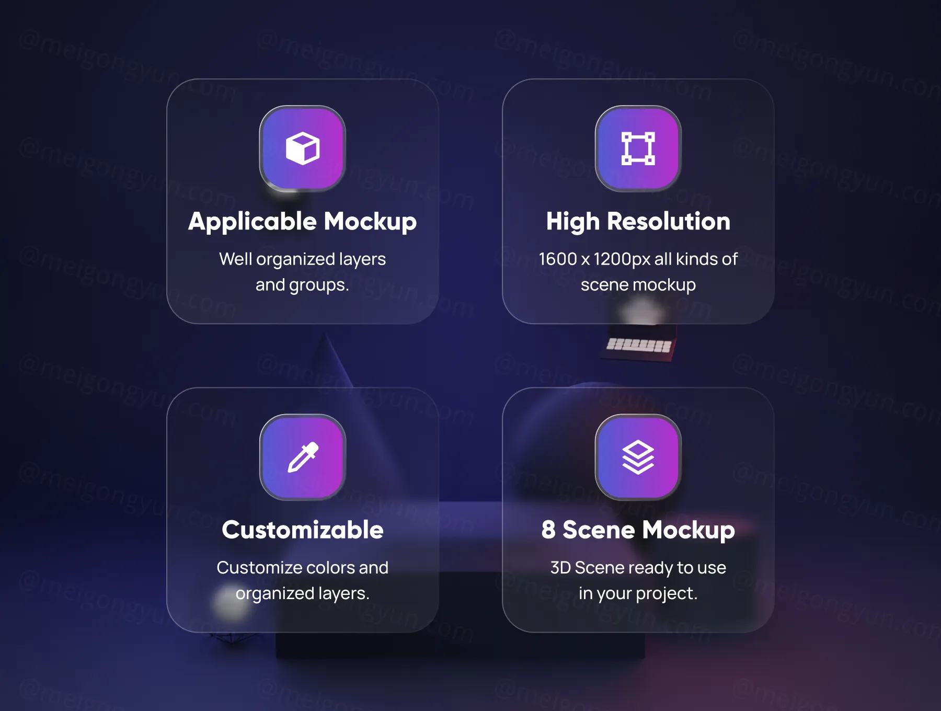Viewport: 941px width, 711px height.
Task: Click the small keyboard object in the background
Action: 639,345
